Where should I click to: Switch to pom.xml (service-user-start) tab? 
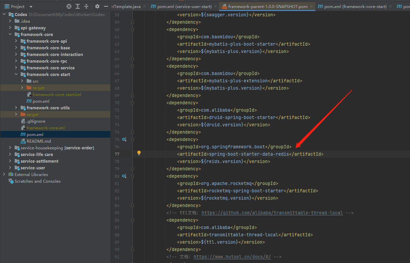pos(184,6)
